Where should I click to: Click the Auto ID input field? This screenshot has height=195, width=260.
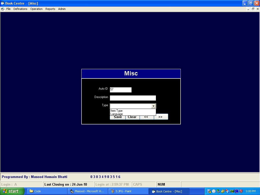121,90
